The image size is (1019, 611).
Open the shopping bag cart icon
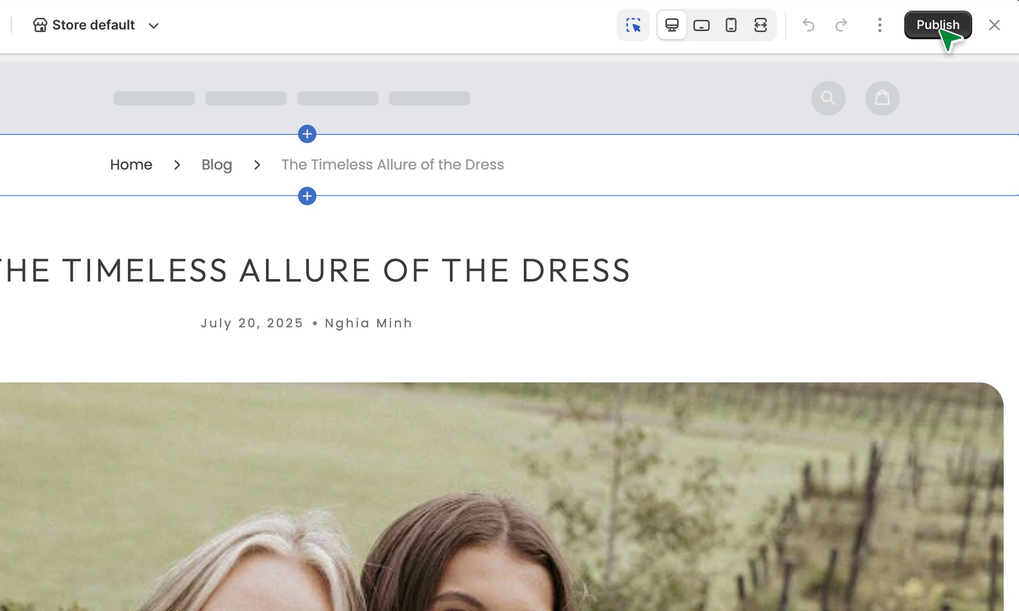click(x=882, y=98)
